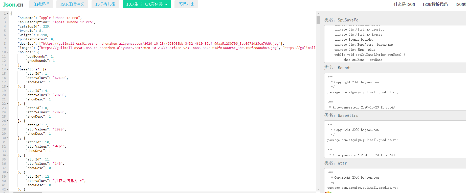Collapse the fold arrow at line 38

pyautogui.click(x=8, y=172)
